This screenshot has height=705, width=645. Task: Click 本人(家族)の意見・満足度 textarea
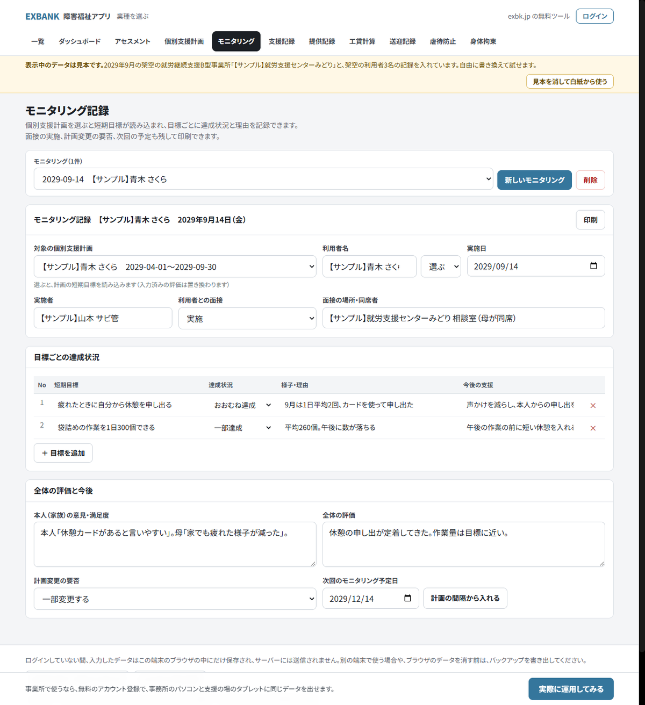click(175, 544)
